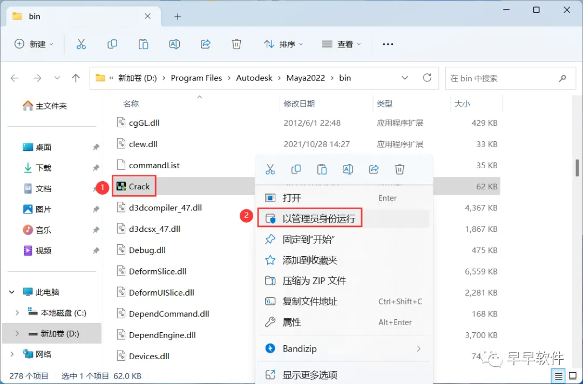Choose 添加到收藏夹 in the context menu
The height and width of the screenshot is (384, 583).
344,260
